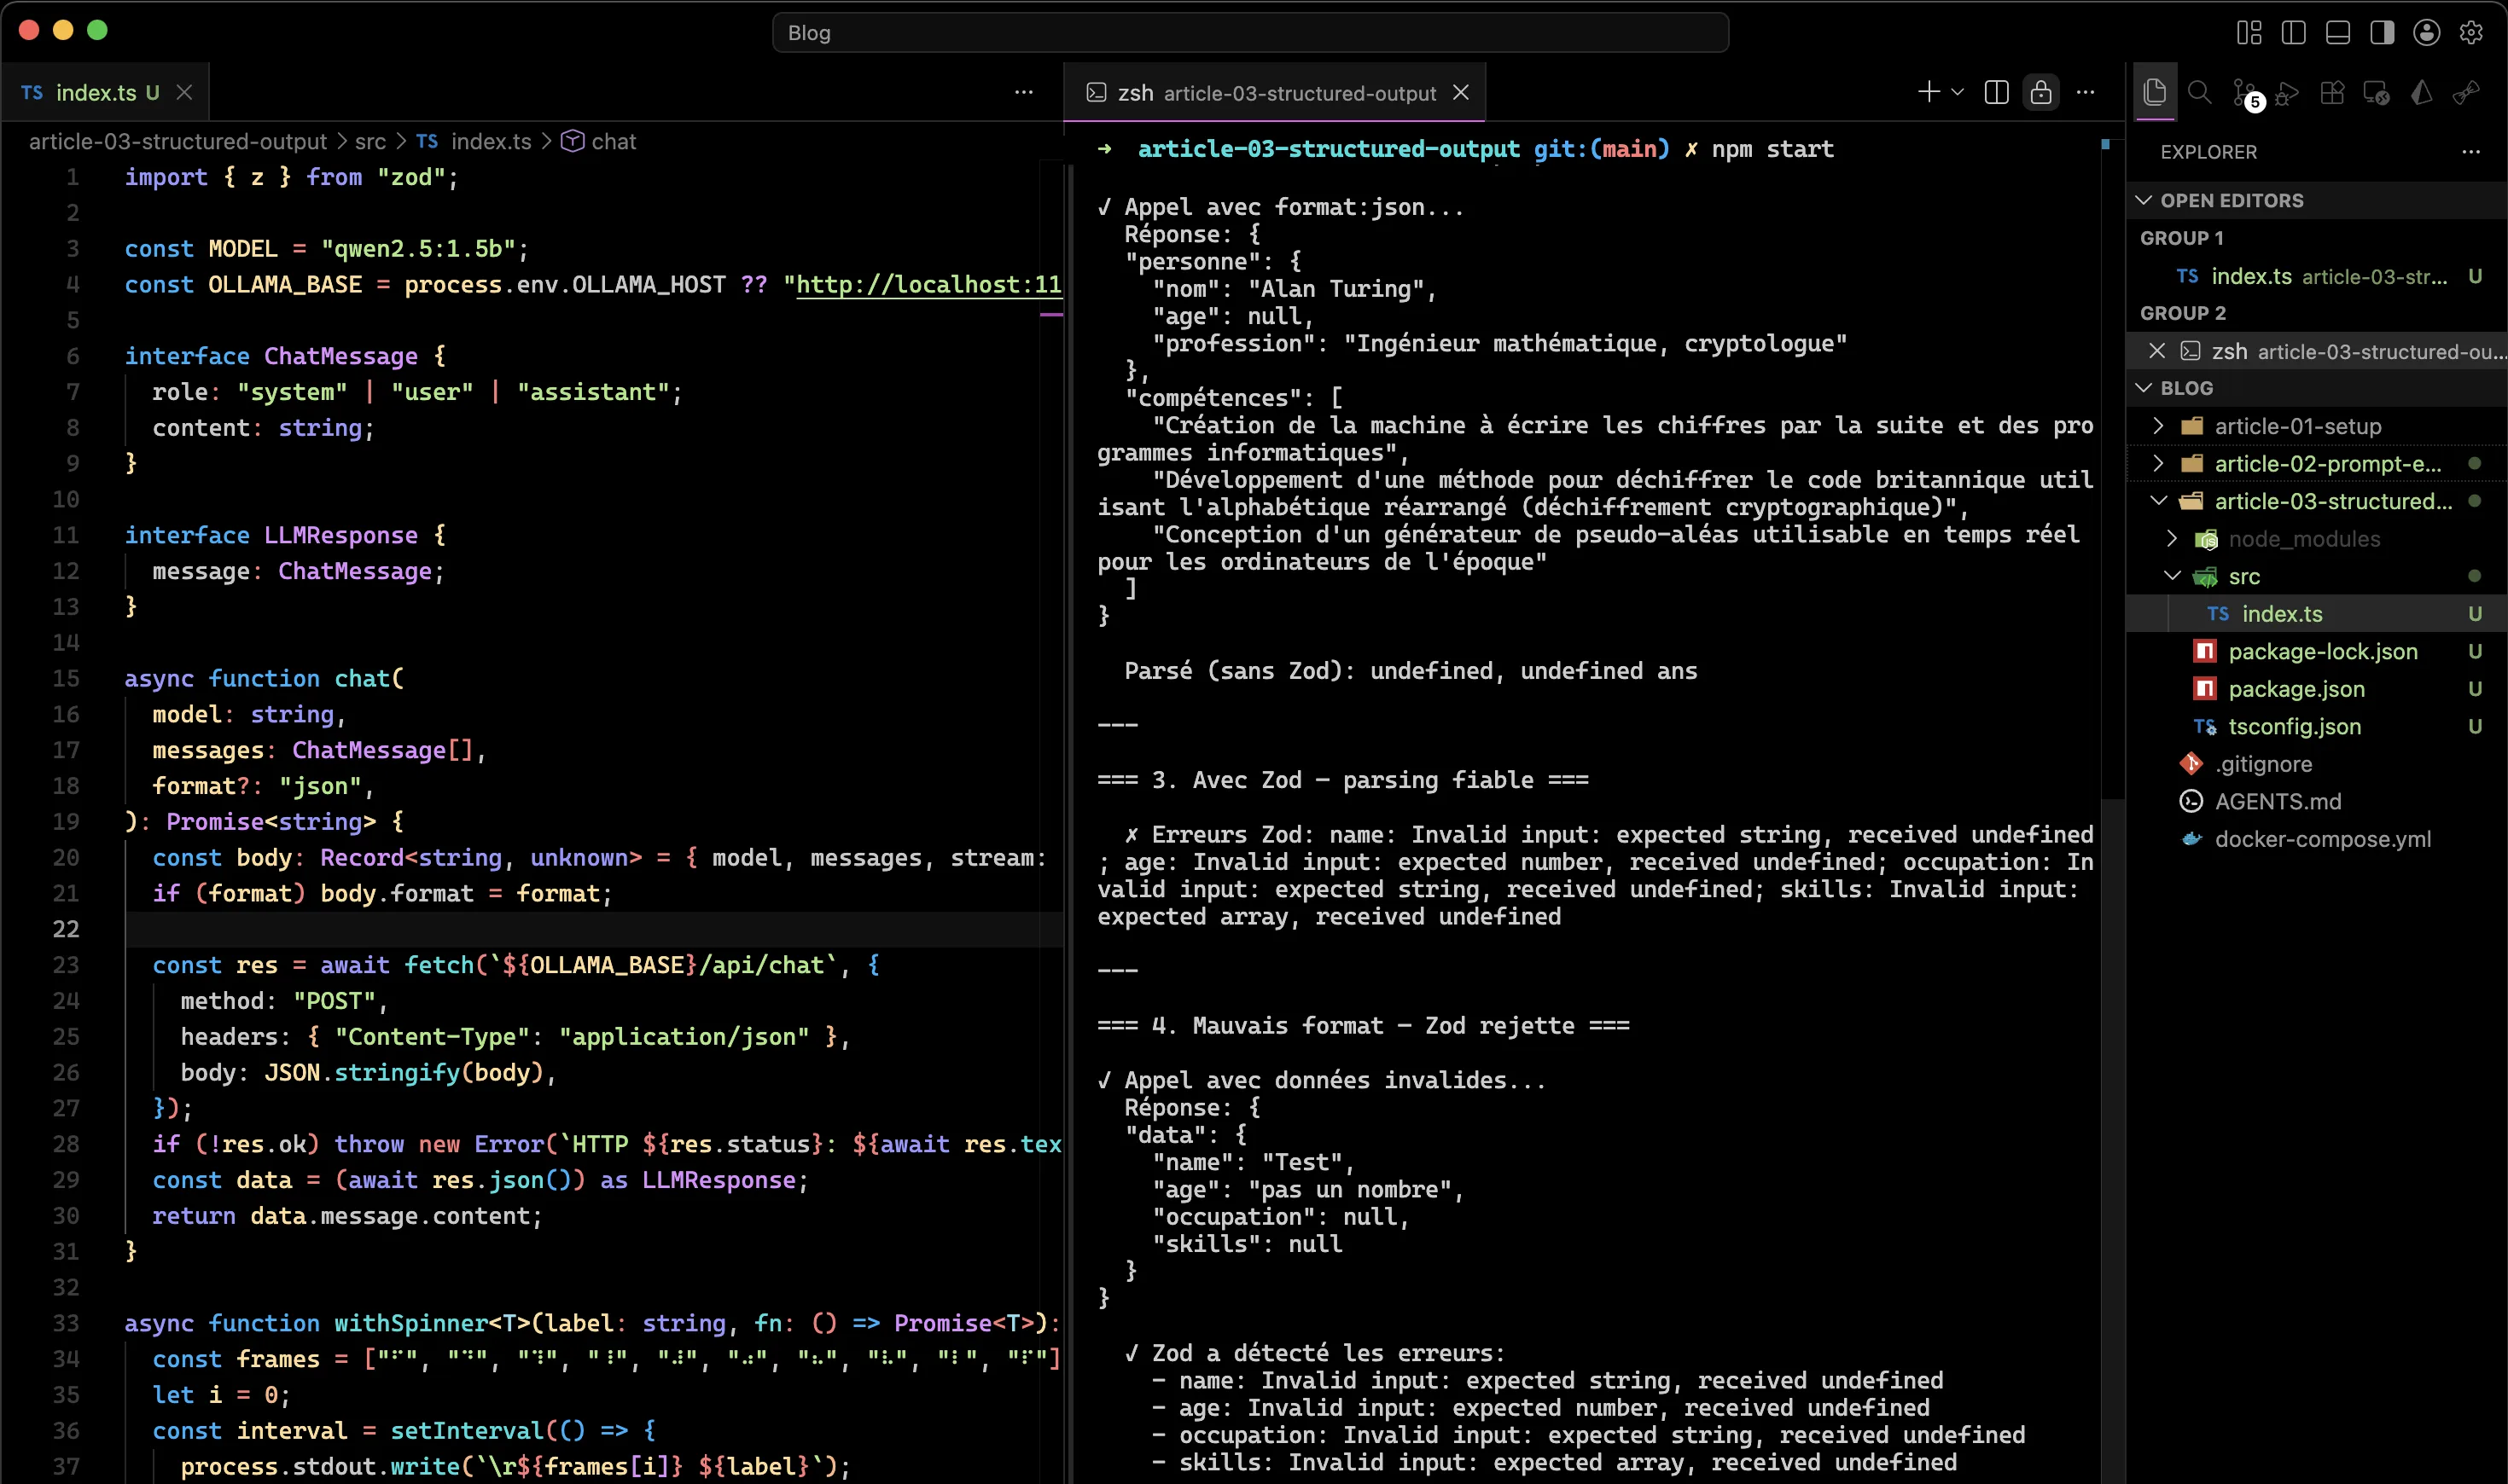Open the Accounts menu icon
The width and height of the screenshot is (2508, 1484).
[2426, 32]
